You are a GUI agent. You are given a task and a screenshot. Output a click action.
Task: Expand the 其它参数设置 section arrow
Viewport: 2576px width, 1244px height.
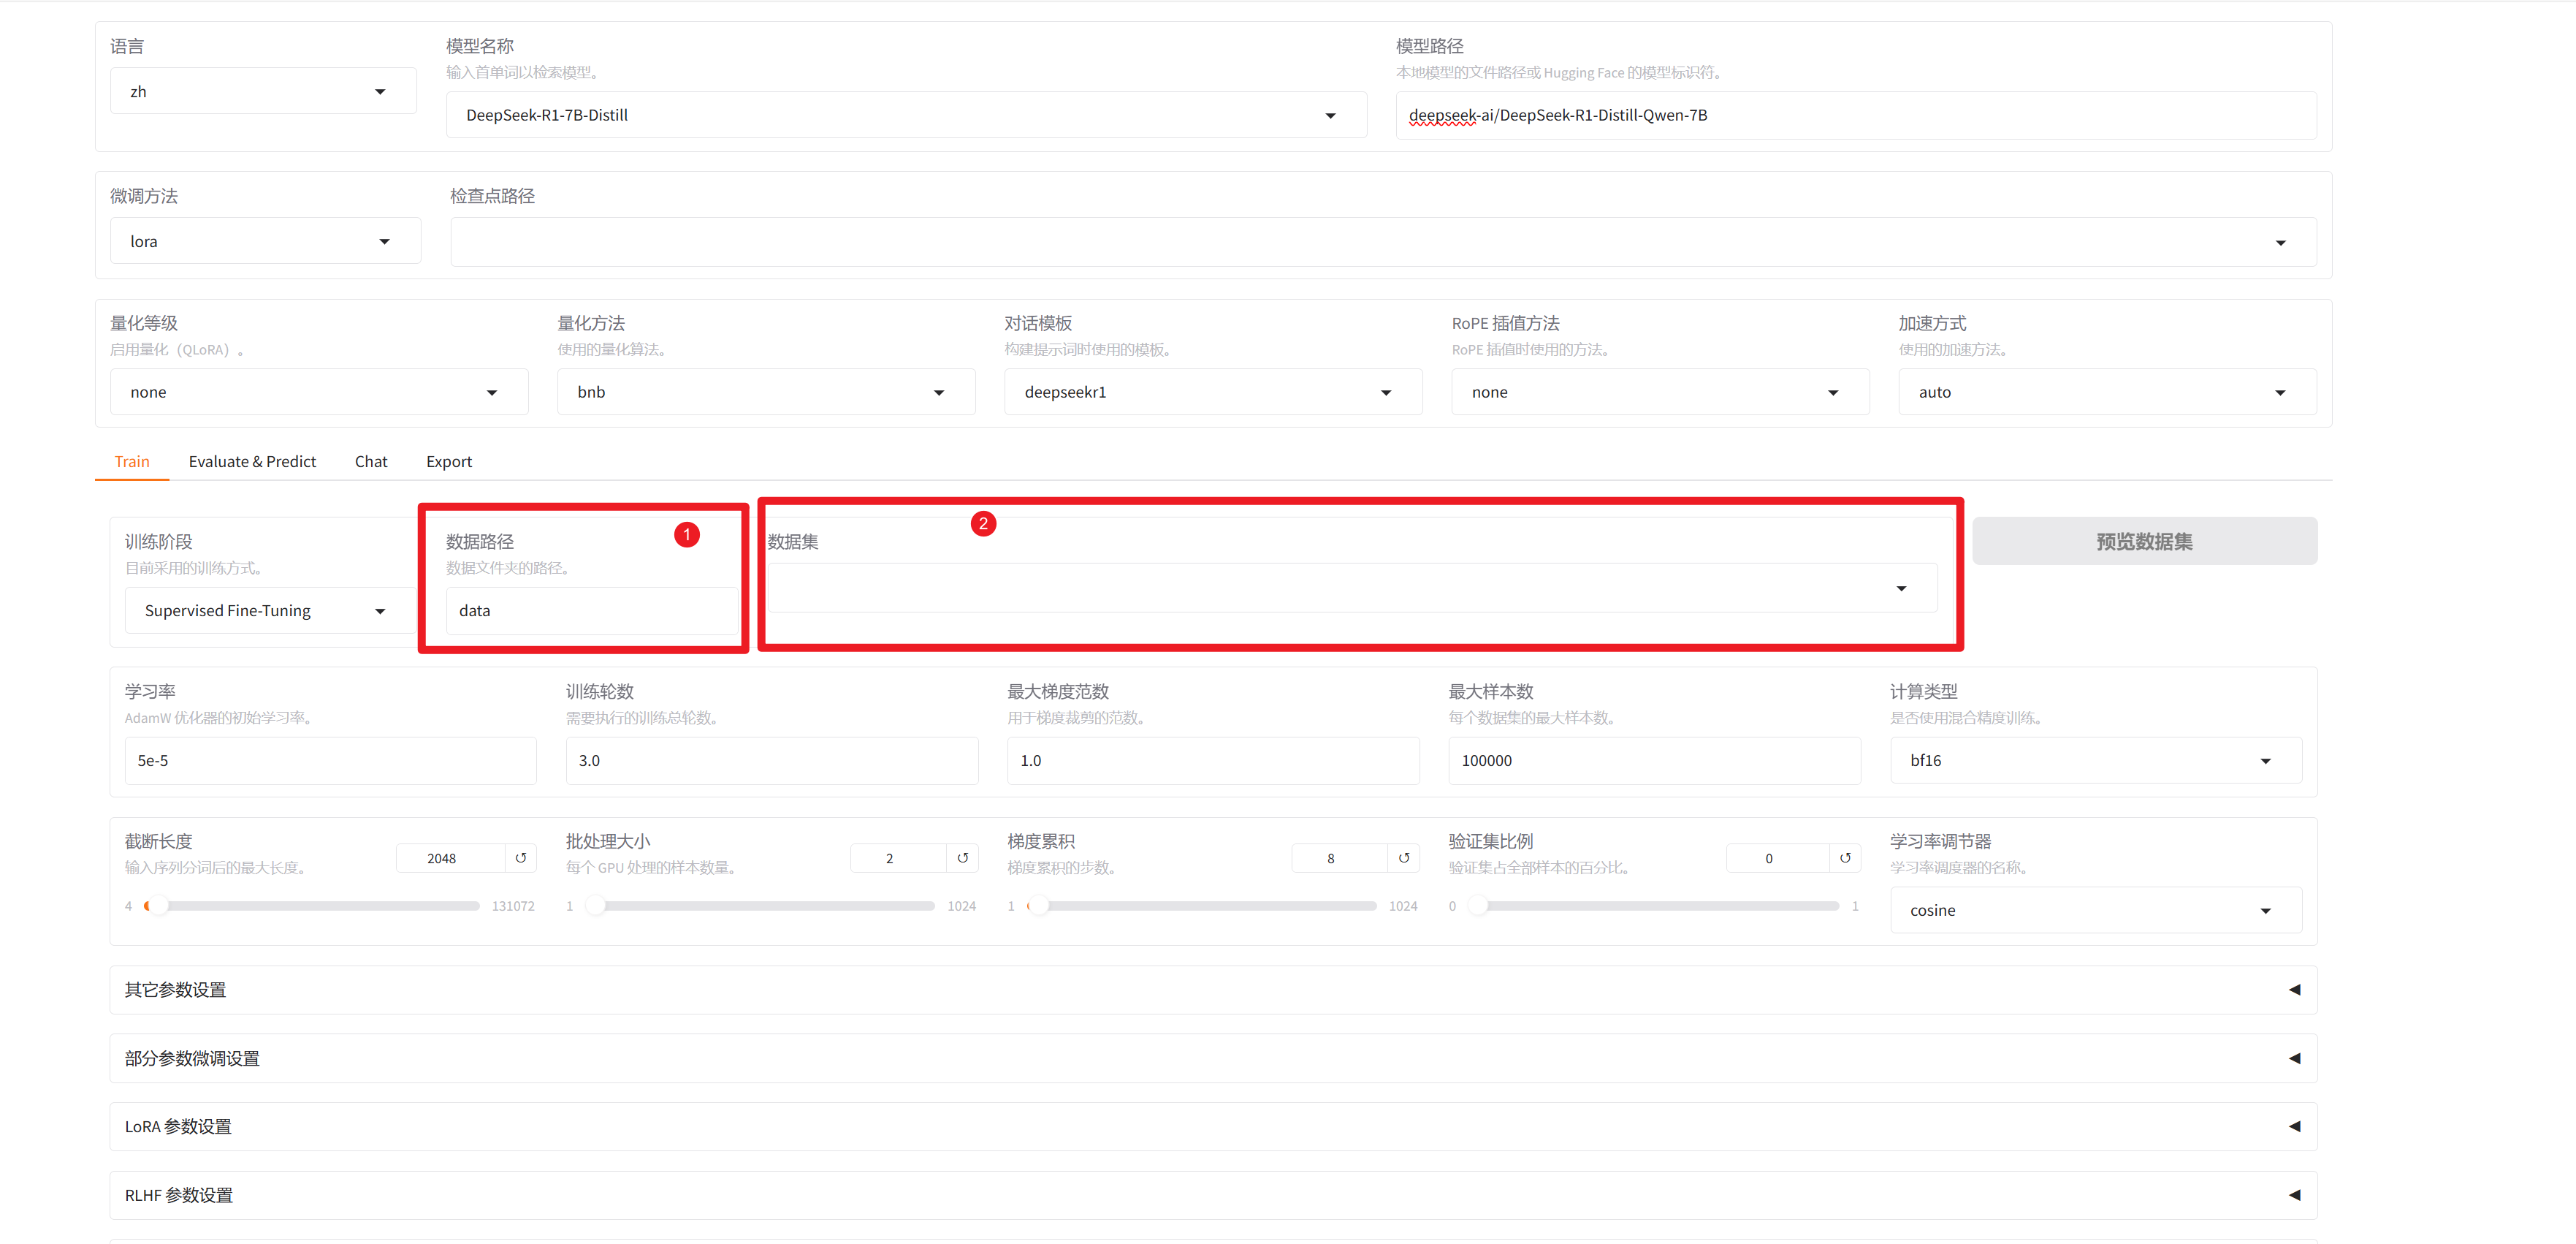(2294, 990)
